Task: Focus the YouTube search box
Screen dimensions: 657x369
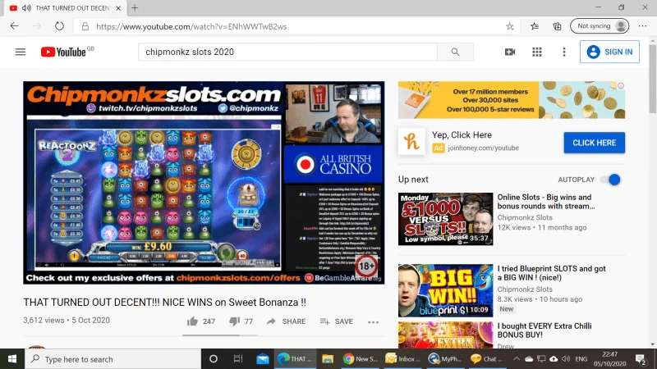Action: [x=287, y=52]
